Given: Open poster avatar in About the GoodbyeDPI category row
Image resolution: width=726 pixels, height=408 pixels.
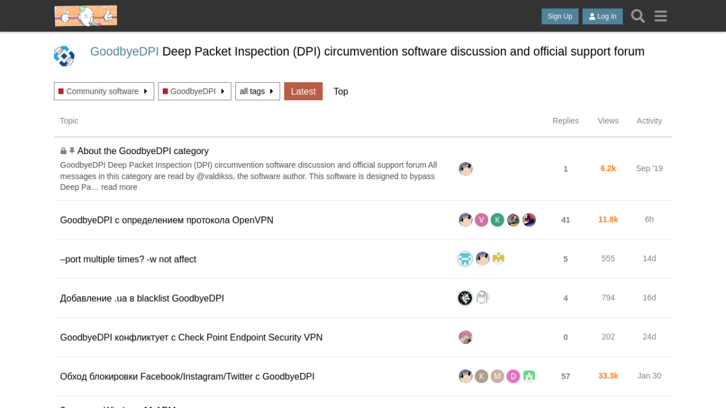Looking at the screenshot, I should (465, 169).
